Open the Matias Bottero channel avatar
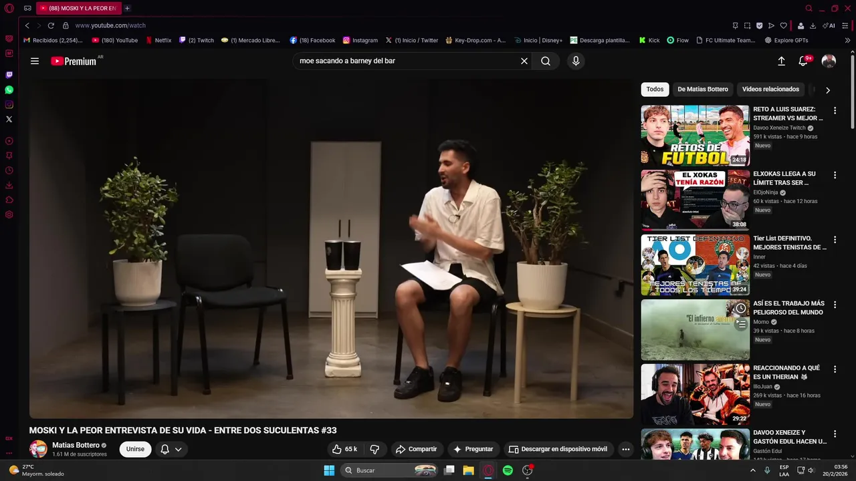Screen dimensions: 856x481 (38, 449)
